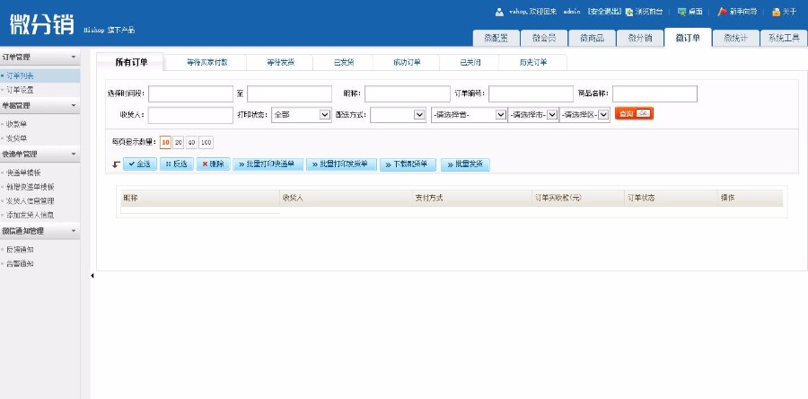
Task: Click the 订单编号 input field
Action: click(531, 93)
